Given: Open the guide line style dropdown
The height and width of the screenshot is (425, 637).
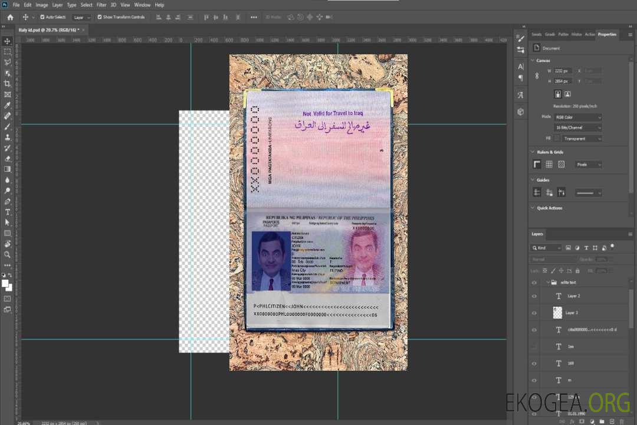Looking at the screenshot, I should [589, 193].
